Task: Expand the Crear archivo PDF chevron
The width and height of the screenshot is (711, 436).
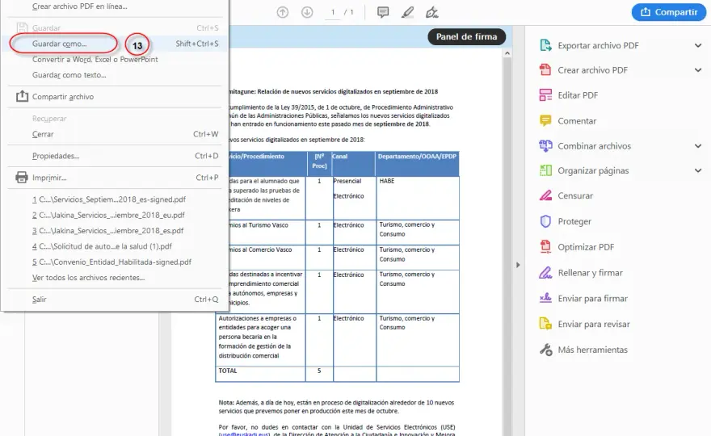Action: (x=698, y=69)
